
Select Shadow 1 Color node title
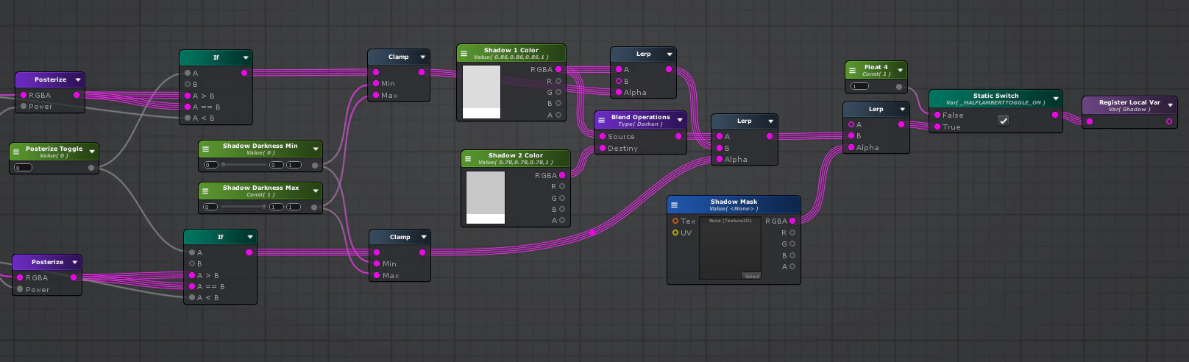pyautogui.click(x=511, y=50)
